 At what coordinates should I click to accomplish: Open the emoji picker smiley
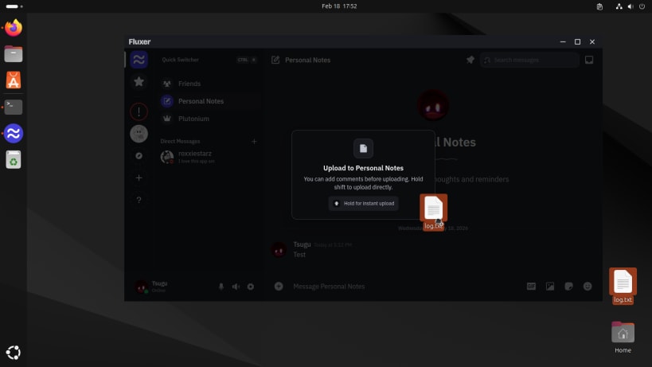pyautogui.click(x=588, y=287)
